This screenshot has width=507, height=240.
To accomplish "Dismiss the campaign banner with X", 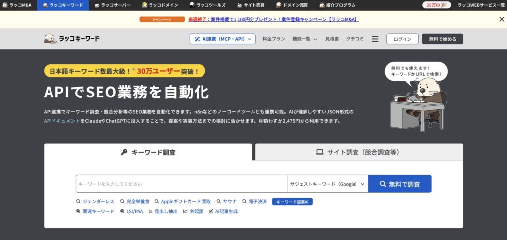I will (x=501, y=19).
